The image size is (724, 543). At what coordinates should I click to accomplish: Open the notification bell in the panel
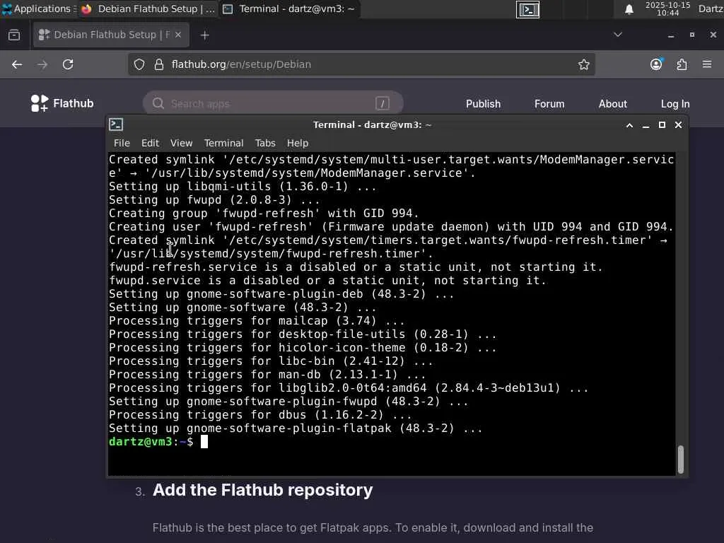[x=629, y=9]
